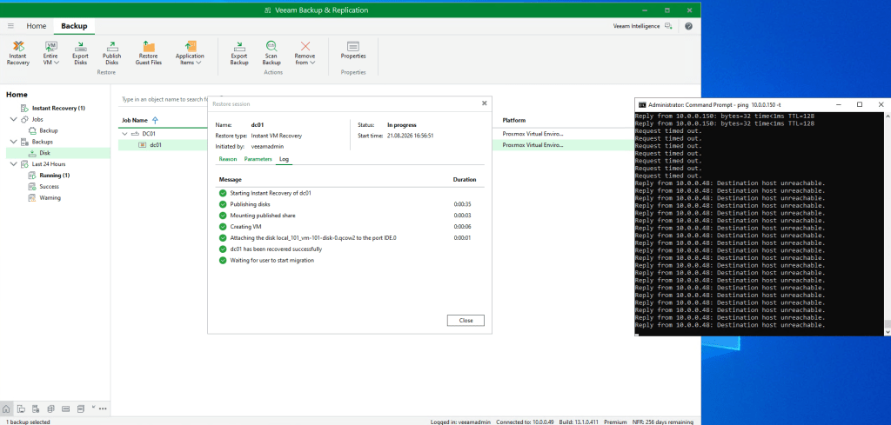Sort by the Job Name column header
Viewport: 891px width, 425px height.
135,120
